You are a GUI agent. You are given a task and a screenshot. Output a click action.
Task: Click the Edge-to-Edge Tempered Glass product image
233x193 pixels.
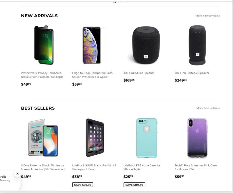(x=94, y=45)
